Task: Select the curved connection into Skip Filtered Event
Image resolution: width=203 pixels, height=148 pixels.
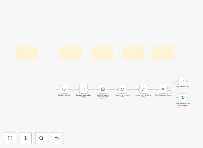Action: tap(173, 84)
